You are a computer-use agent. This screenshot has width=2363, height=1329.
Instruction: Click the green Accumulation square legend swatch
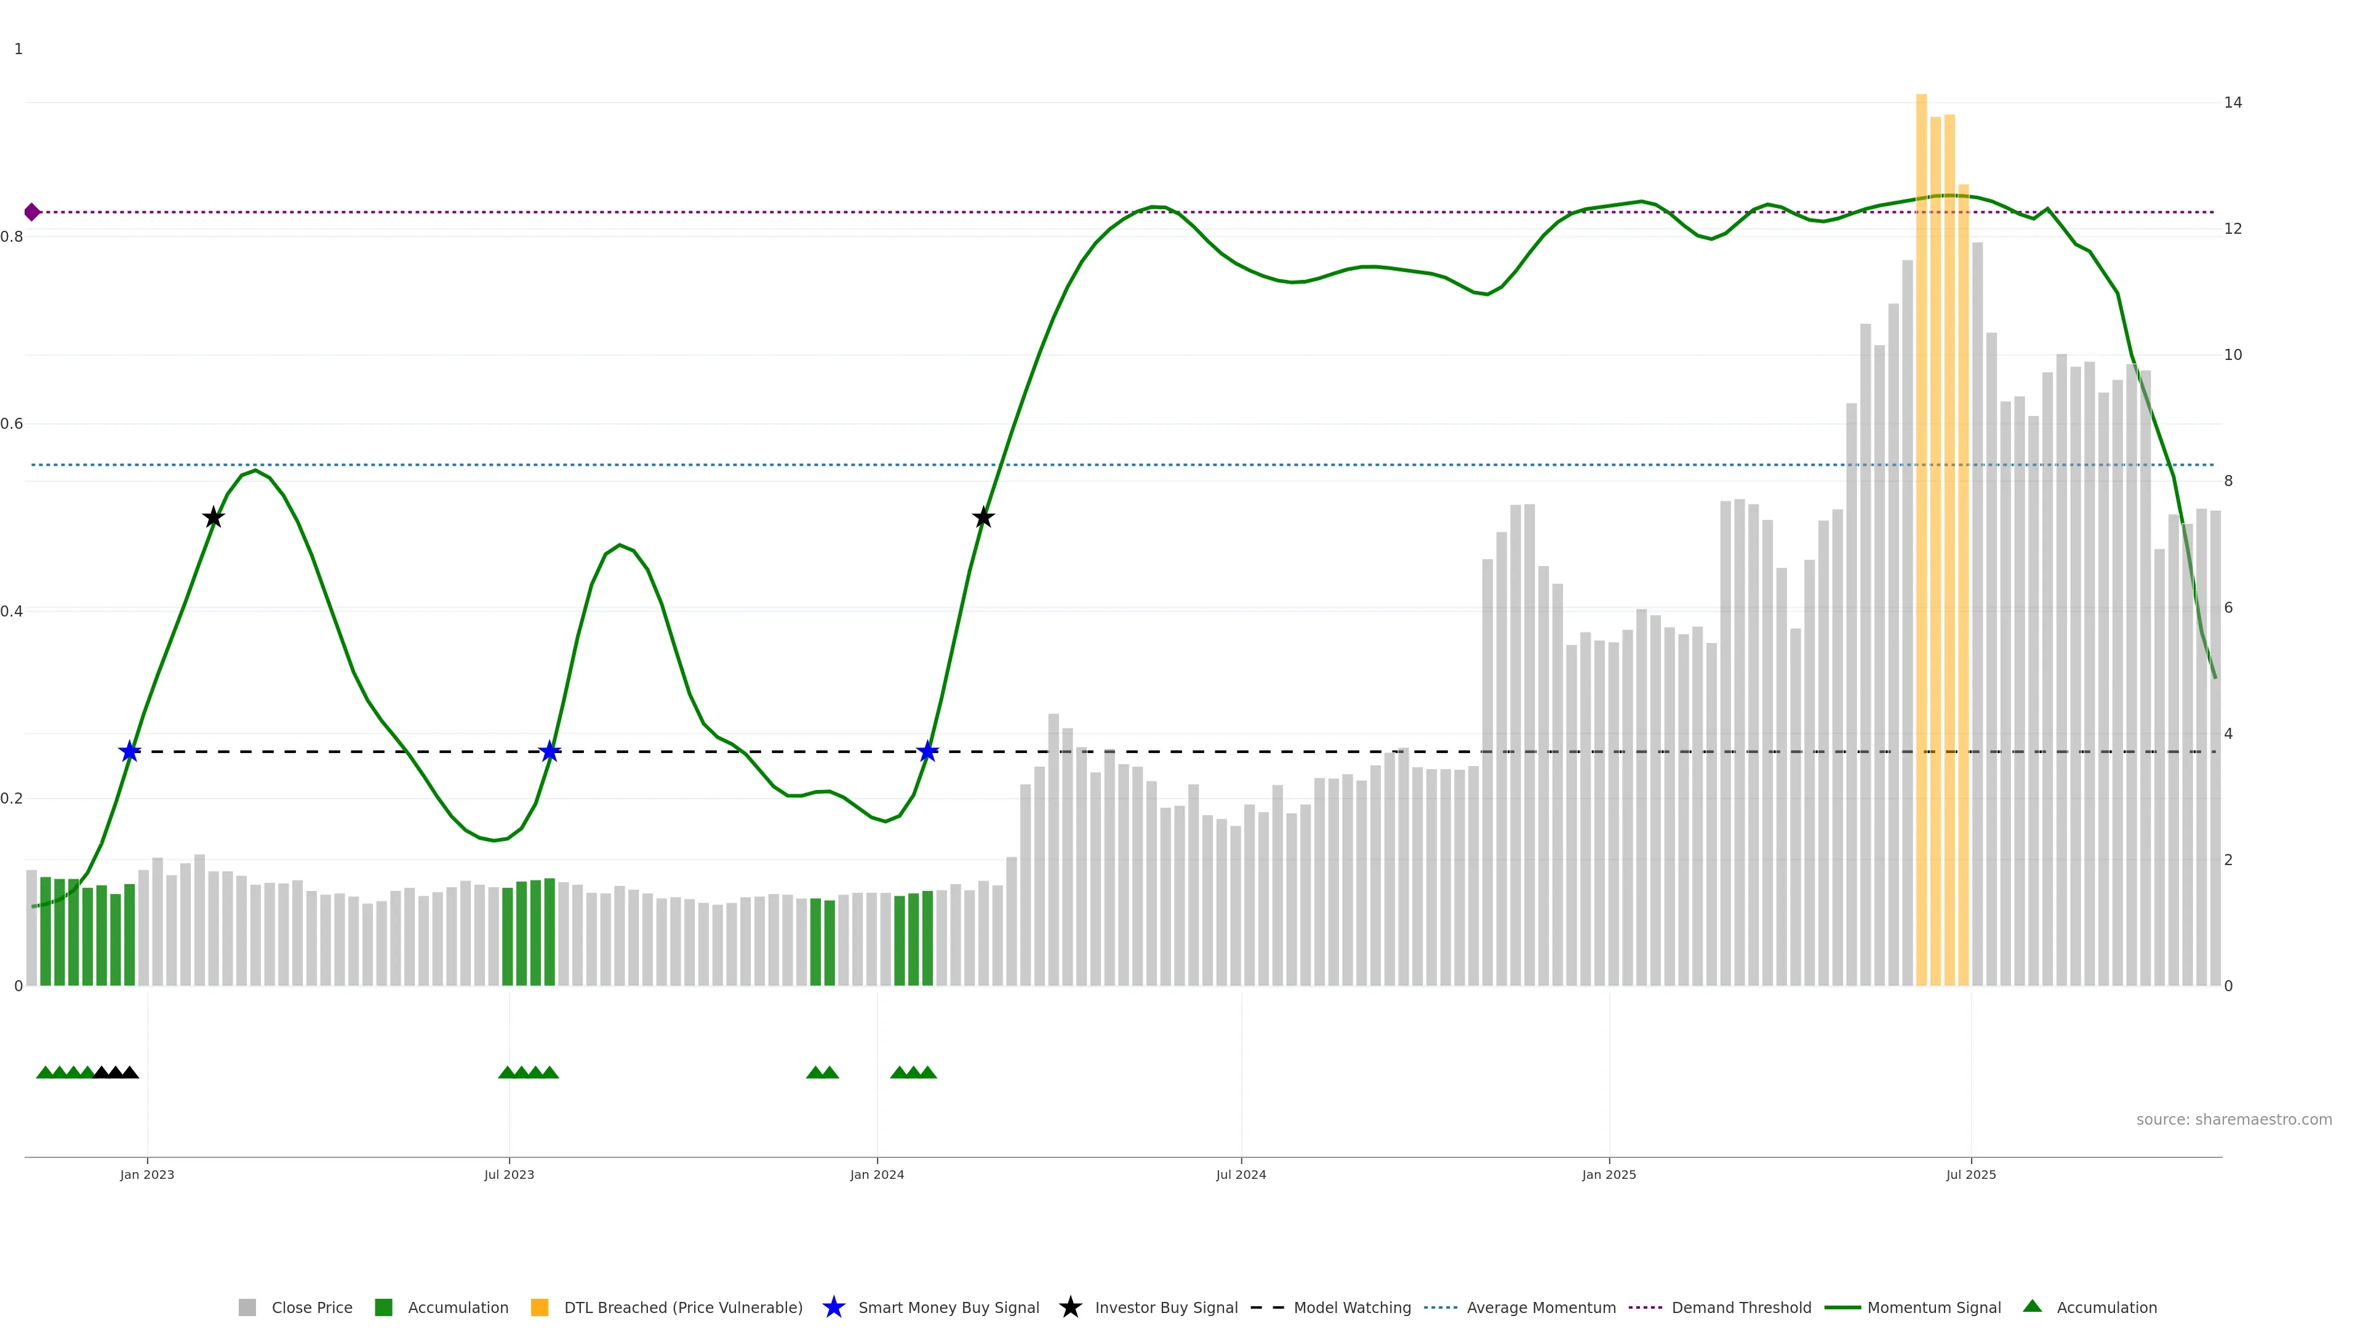point(383,1308)
